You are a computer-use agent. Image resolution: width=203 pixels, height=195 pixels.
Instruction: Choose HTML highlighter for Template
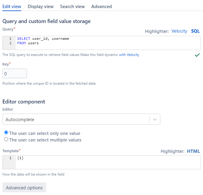click(193, 151)
